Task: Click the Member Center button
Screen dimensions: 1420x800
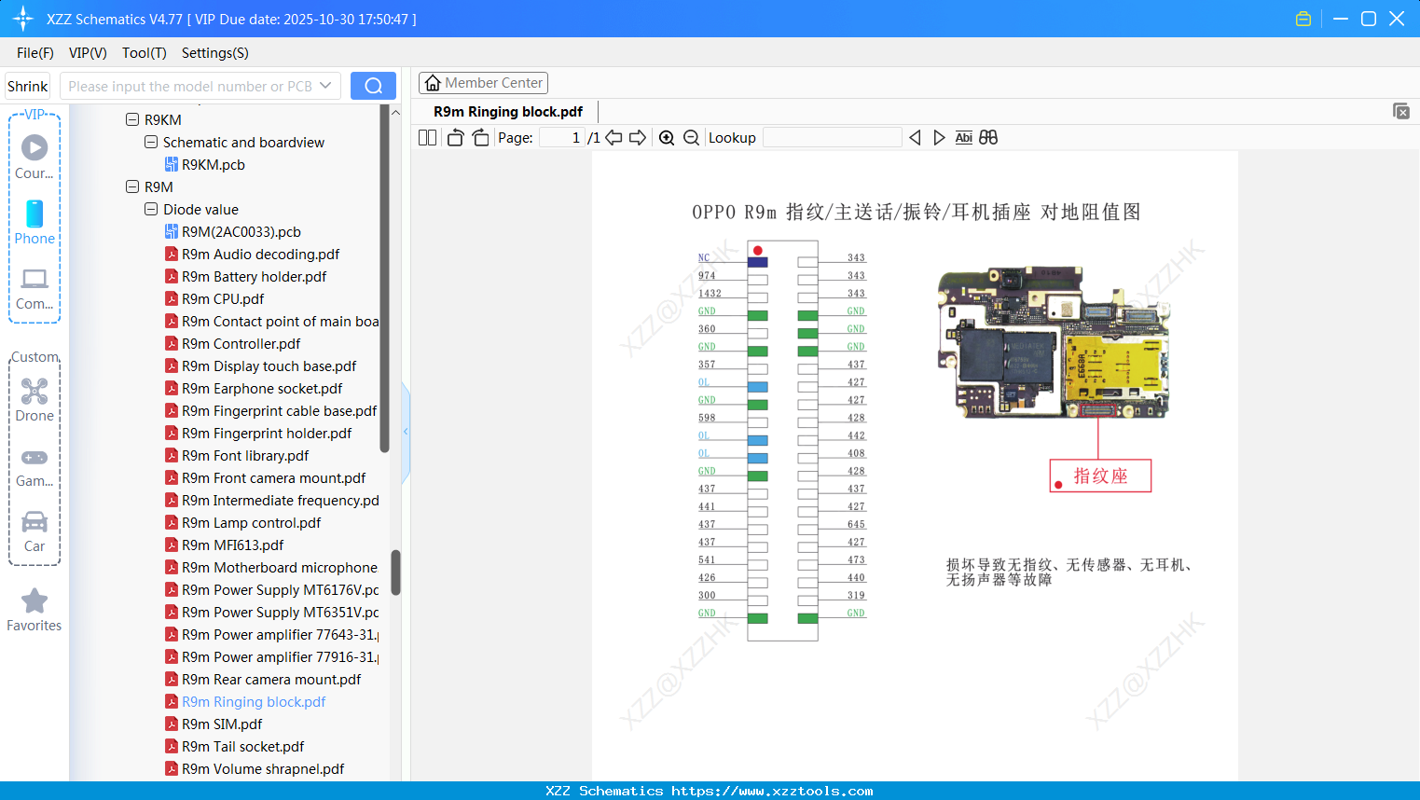Action: 483,83
